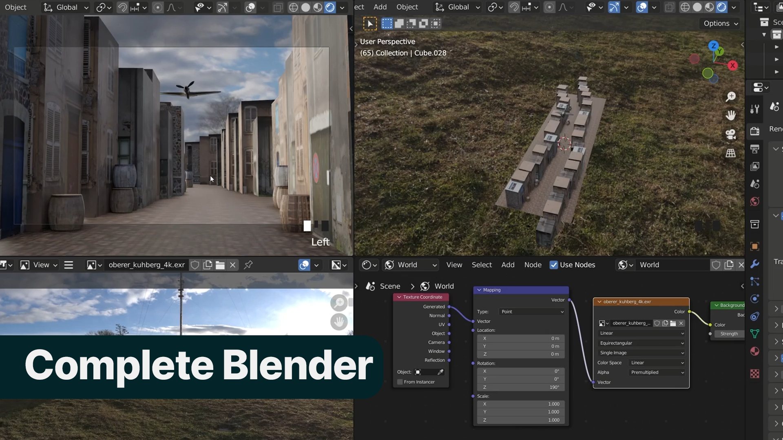Screen dimensions: 783x440
Task: Open Object Data properties tab icon
Action: click(x=755, y=334)
